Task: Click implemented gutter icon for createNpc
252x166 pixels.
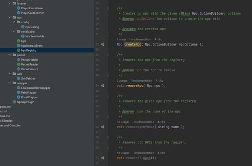Action: (x=103, y=44)
